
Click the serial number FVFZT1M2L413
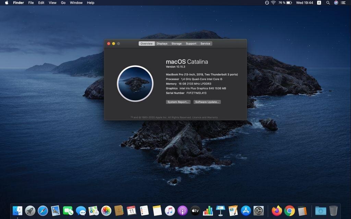point(196,93)
